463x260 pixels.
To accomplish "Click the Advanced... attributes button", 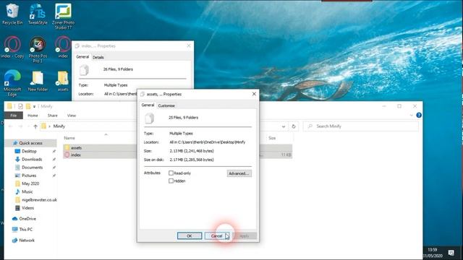I will click(239, 173).
